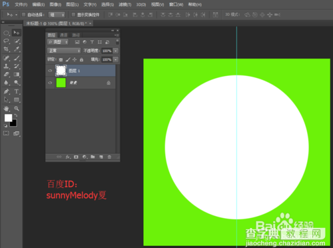Select the Crop tool
The image size is (333, 248).
click(6, 49)
